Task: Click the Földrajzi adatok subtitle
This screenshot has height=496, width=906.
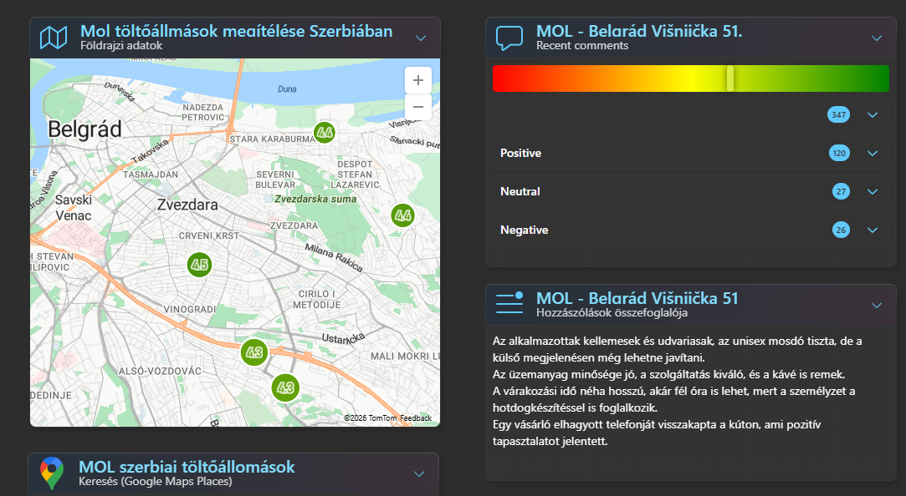Action: 121,46
